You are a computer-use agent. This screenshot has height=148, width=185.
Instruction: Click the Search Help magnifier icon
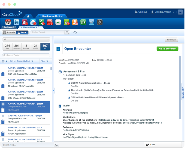[56, 145]
